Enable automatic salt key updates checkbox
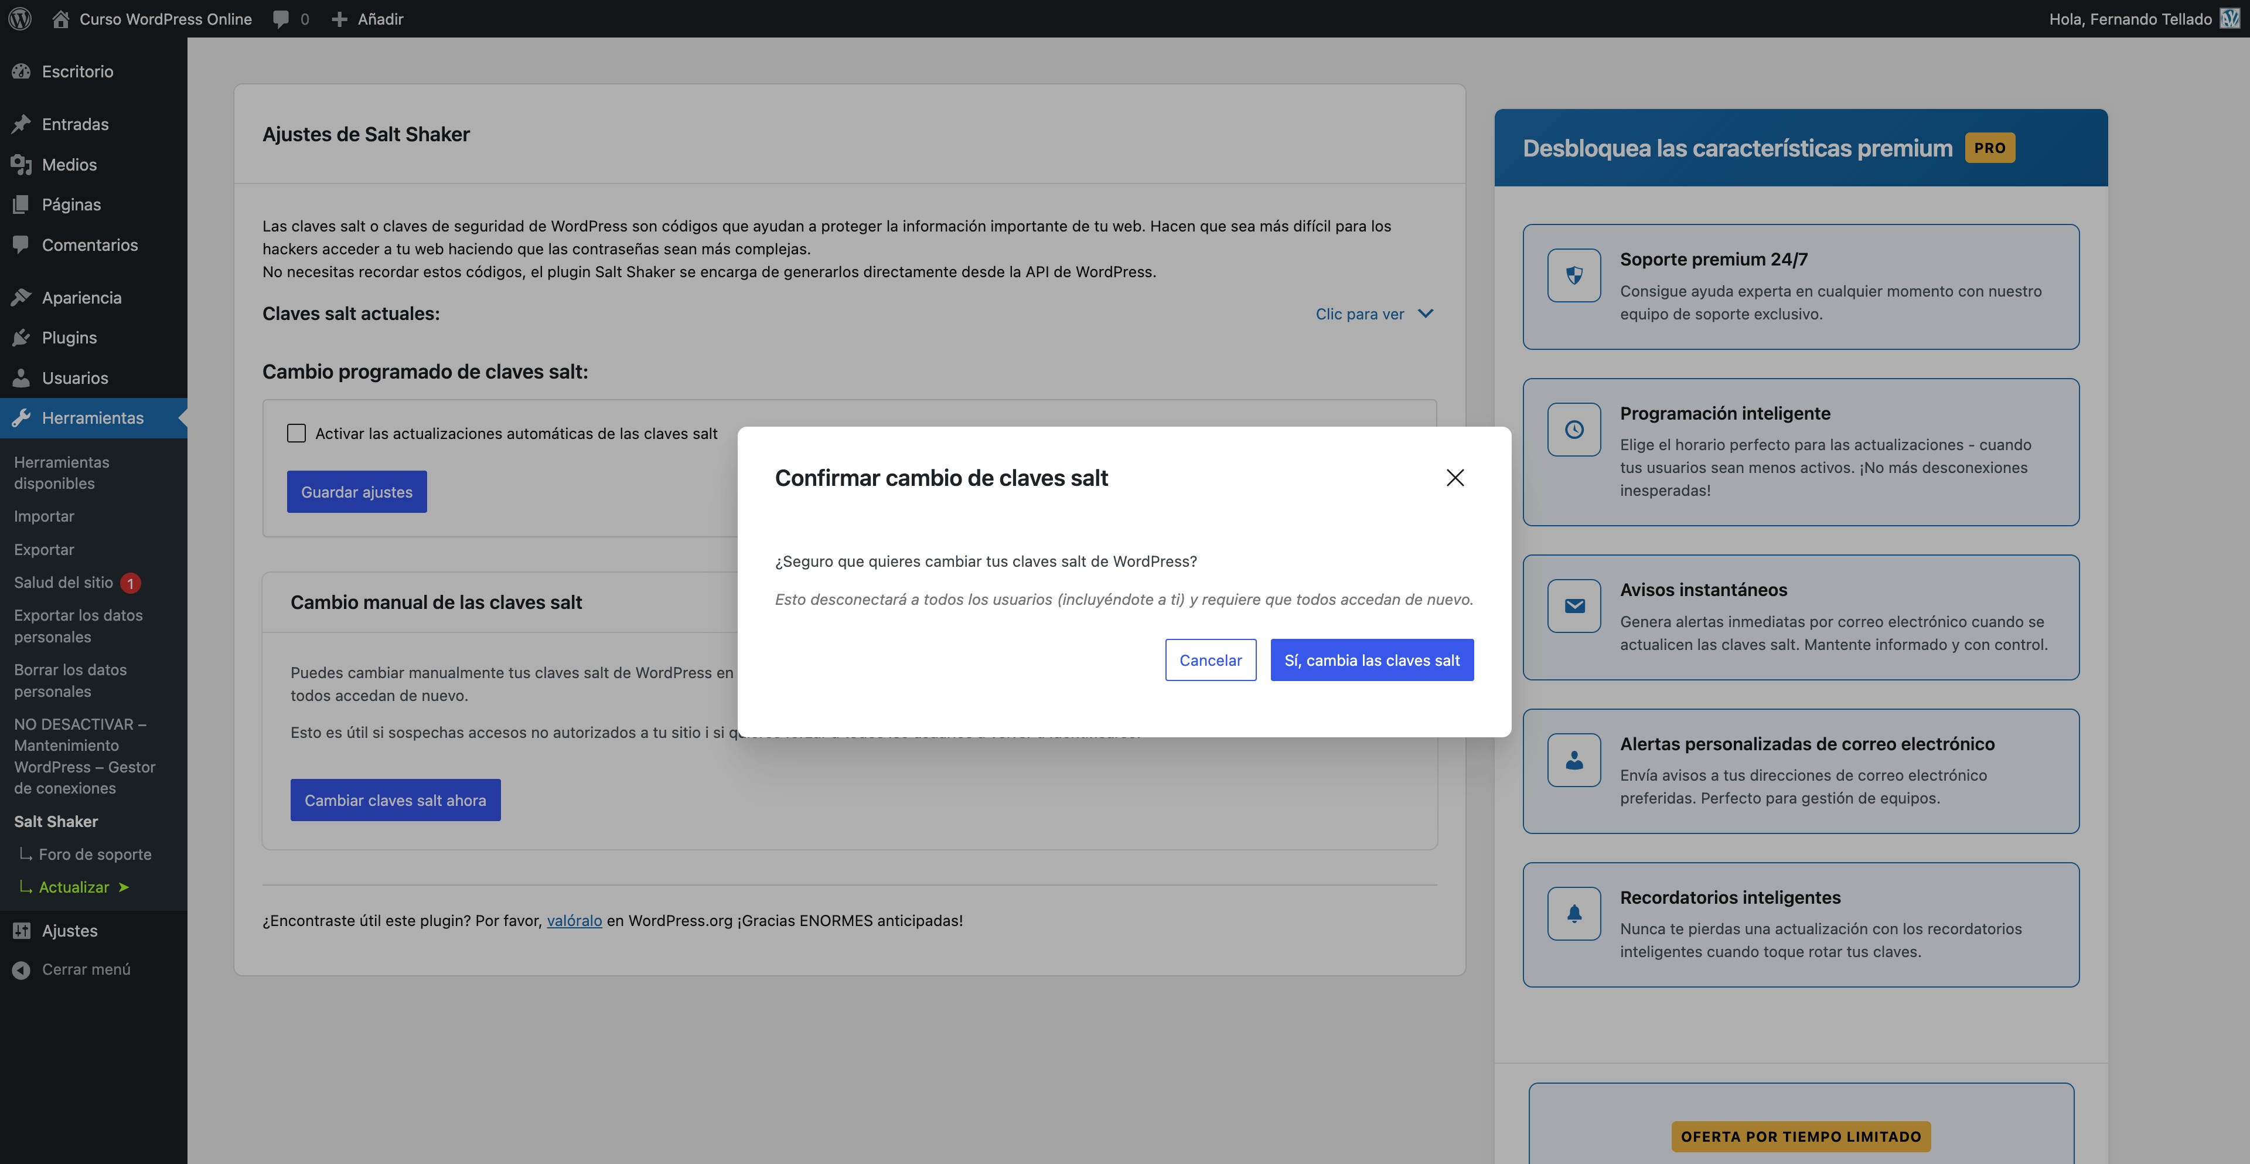The height and width of the screenshot is (1164, 2250). (296, 434)
